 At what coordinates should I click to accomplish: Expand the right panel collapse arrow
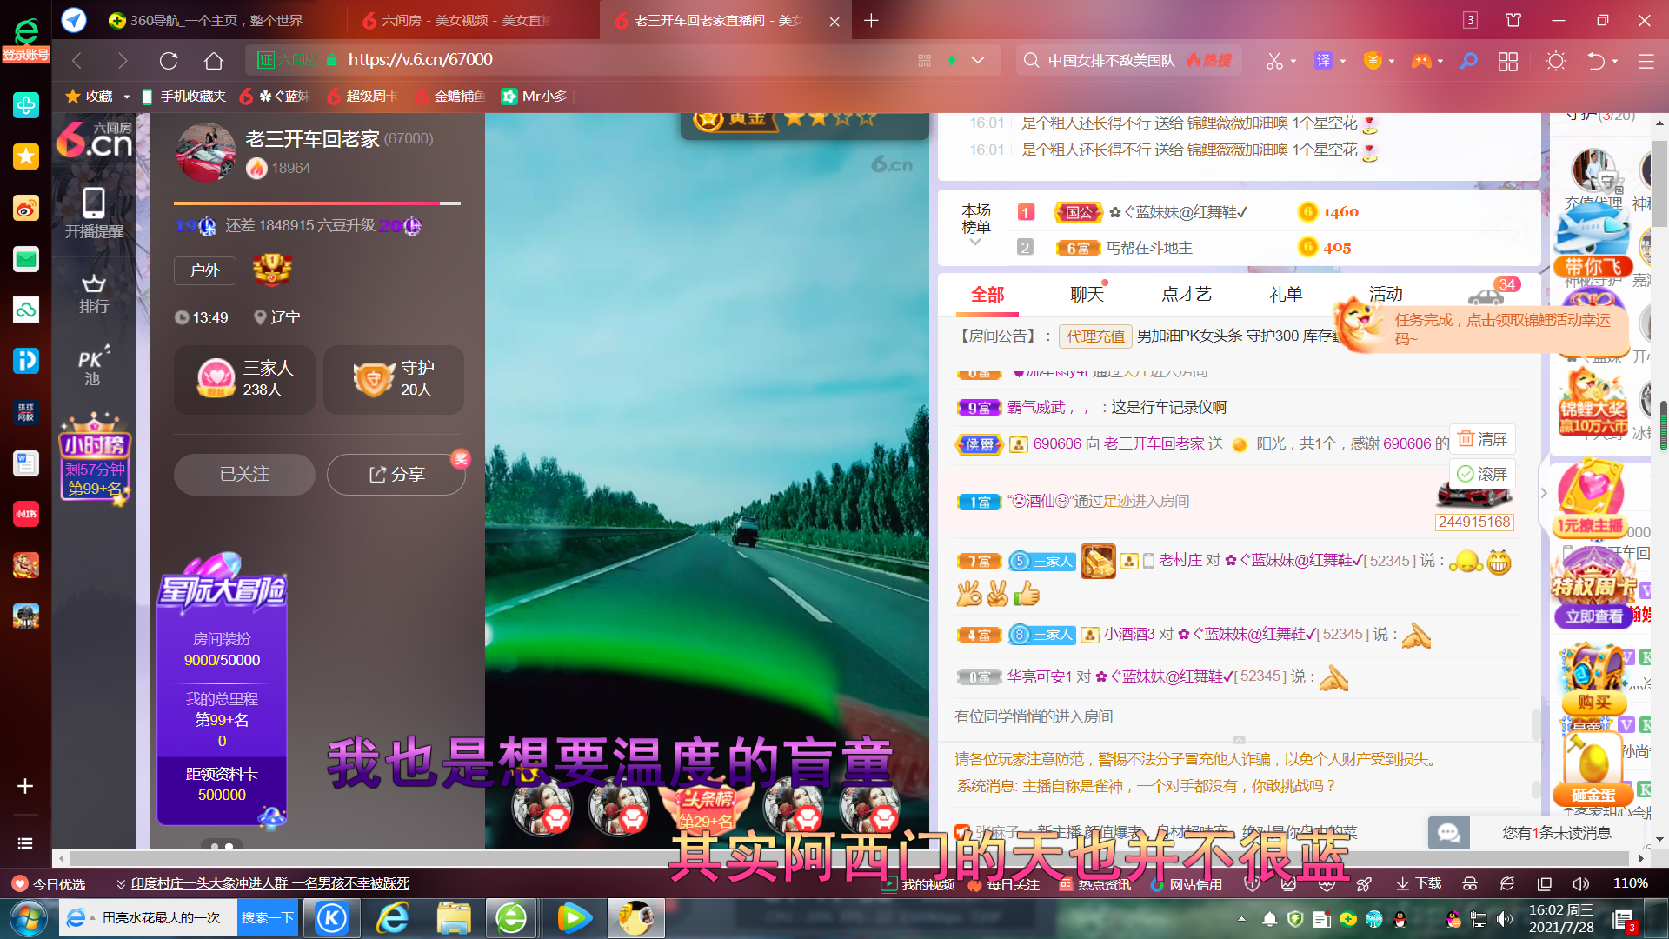[x=1544, y=493]
